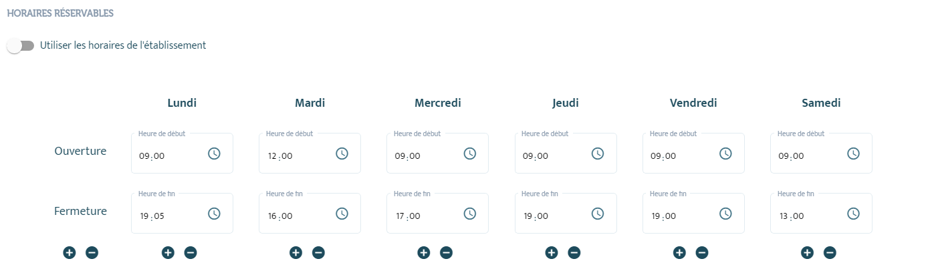Edit Samedi closing time field showing 13:00
This screenshot has width=930, height=275.
point(821,214)
